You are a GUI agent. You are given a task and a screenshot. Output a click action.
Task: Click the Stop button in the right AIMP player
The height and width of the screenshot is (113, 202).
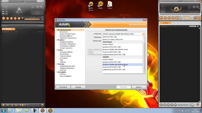tap(169, 18)
